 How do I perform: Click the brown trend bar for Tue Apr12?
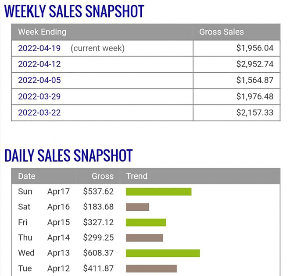[x=151, y=269]
